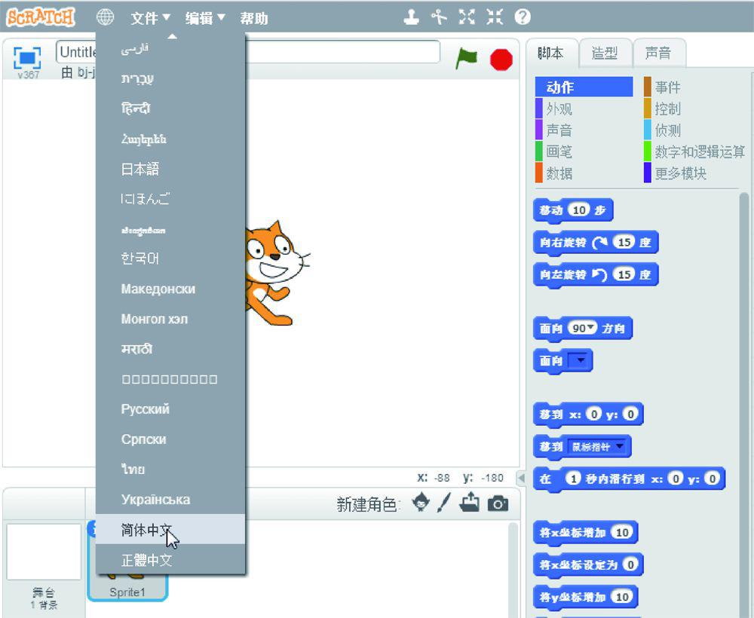
Task: Click the green flag to start
Action: [x=466, y=59]
